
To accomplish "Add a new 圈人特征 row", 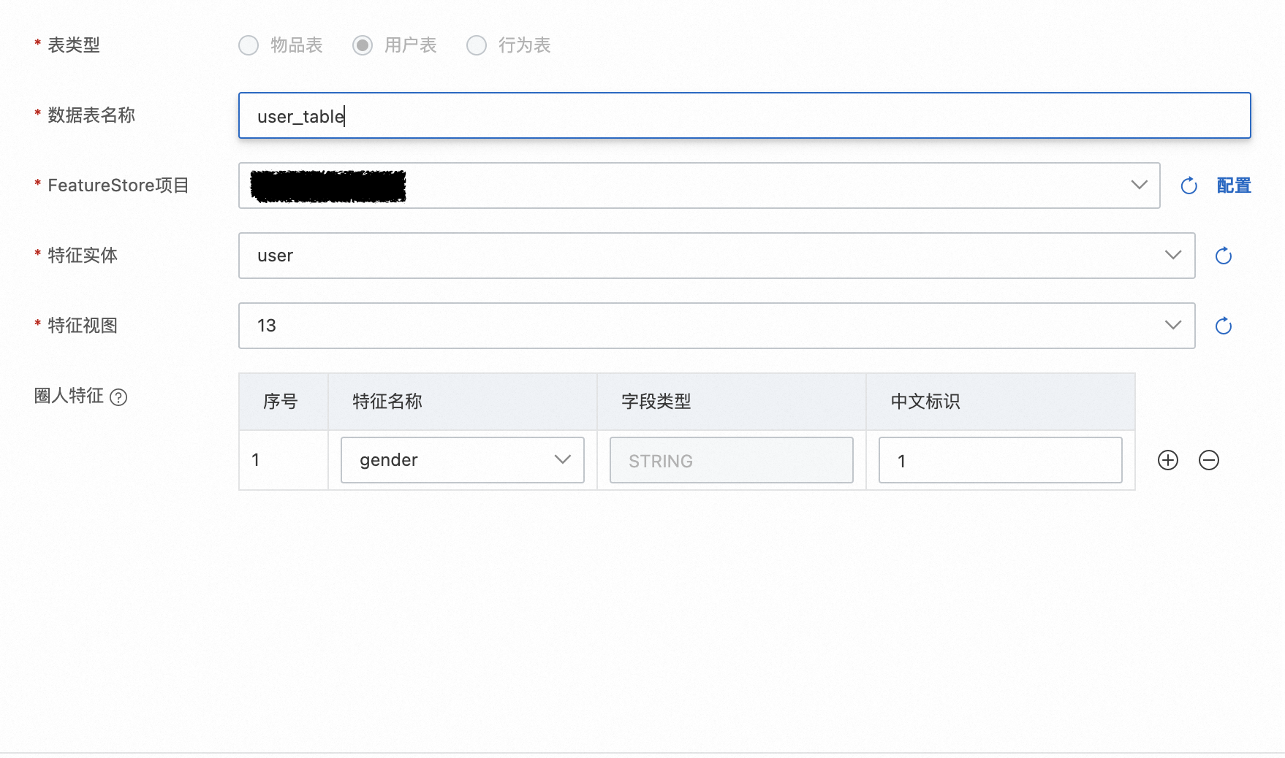I will tap(1168, 460).
